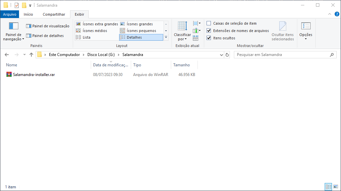This screenshot has width=341, height=191.
Task: Select the Salamandra-installer.rar file
Action: (34, 75)
